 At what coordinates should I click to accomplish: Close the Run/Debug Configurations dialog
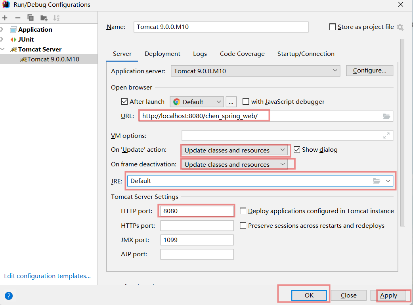tap(401, 4)
